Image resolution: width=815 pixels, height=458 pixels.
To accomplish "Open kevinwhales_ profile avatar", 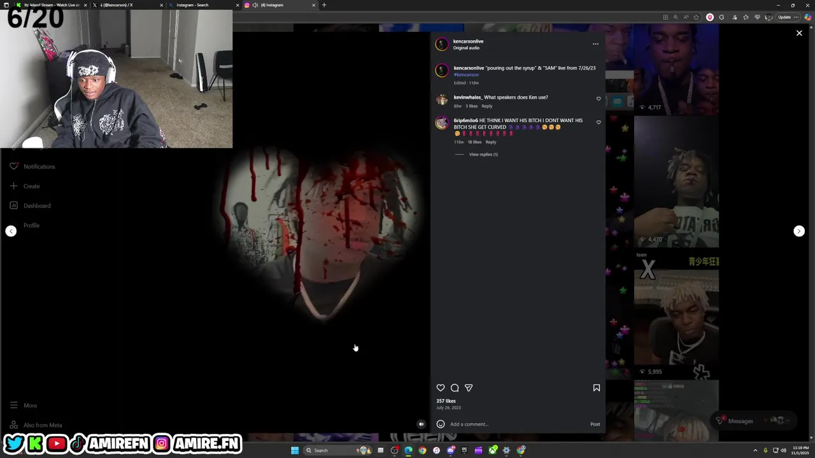I will [442, 100].
